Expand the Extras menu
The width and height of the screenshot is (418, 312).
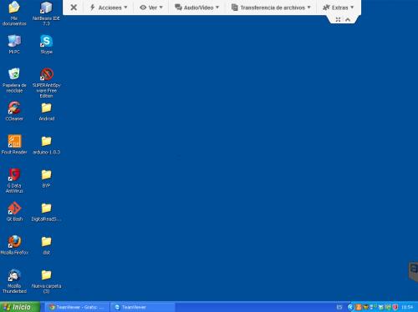tap(338, 8)
